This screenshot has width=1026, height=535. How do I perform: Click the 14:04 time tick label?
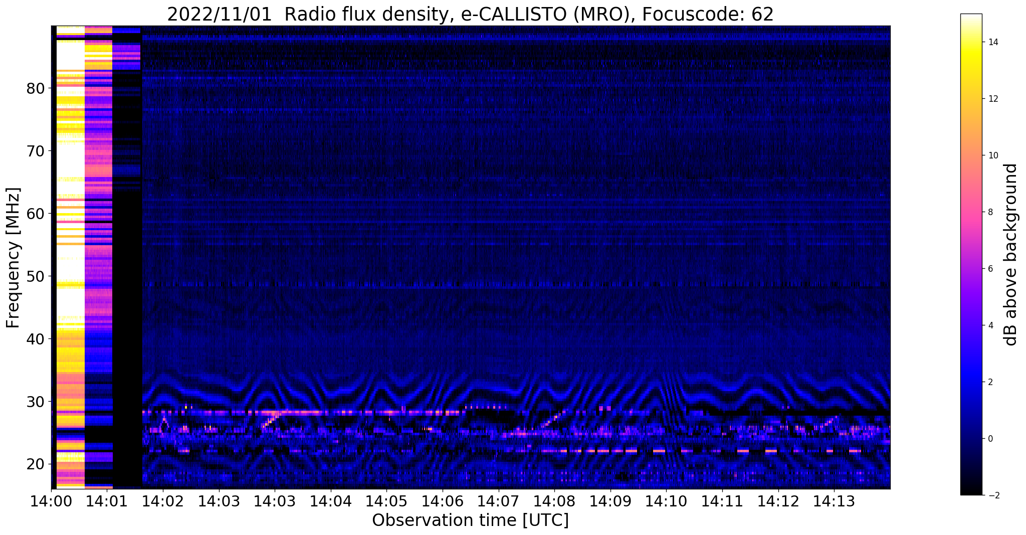tap(330, 500)
